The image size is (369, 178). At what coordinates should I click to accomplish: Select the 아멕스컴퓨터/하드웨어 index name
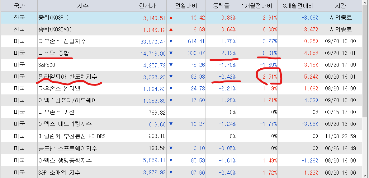(x=68, y=100)
